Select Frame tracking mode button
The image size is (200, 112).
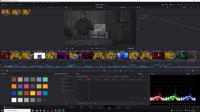point(143,77)
